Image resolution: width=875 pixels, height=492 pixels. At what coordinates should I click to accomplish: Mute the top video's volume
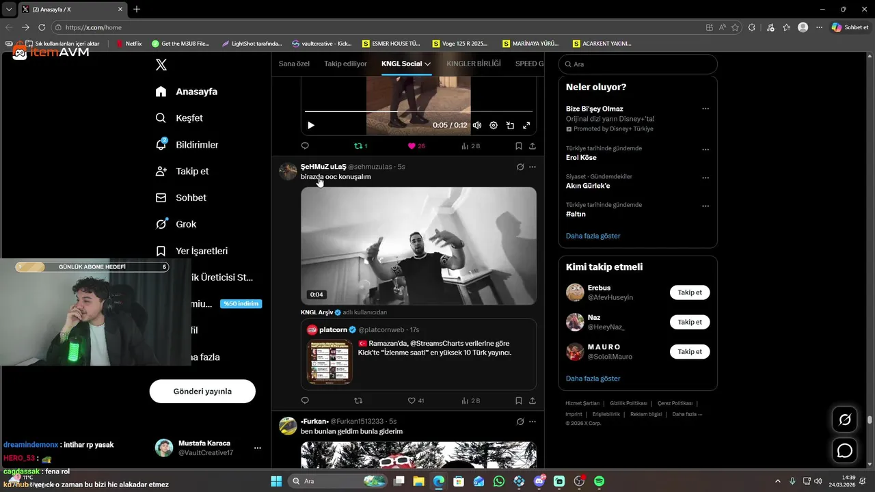click(477, 126)
